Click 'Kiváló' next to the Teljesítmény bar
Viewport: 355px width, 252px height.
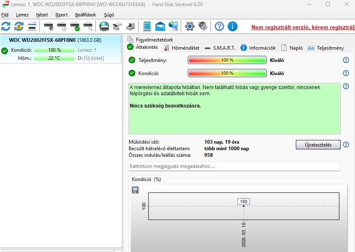click(277, 60)
